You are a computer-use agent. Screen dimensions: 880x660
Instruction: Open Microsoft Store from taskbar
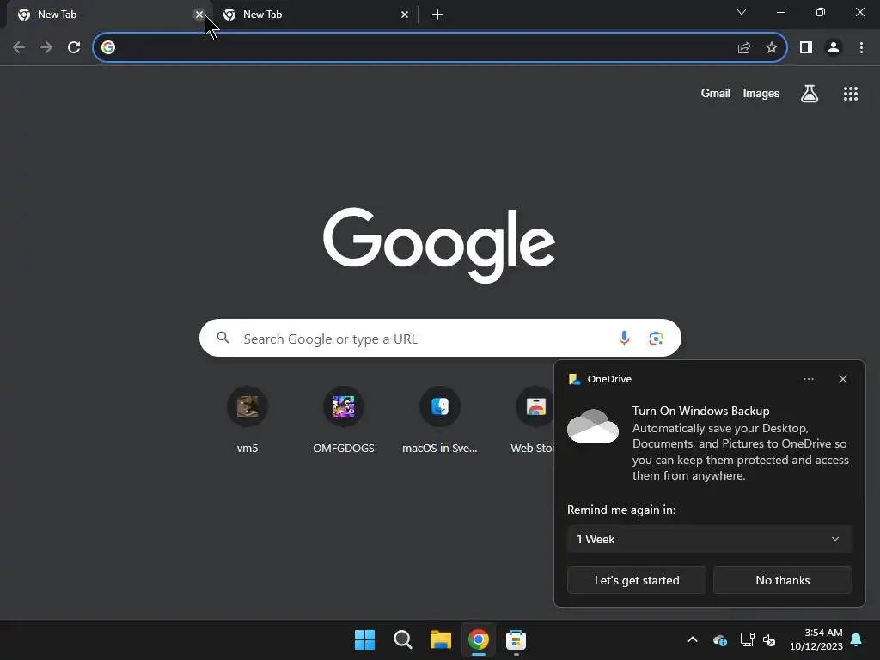(x=516, y=639)
